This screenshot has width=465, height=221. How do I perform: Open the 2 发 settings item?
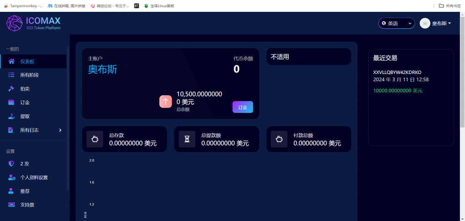pos(33,163)
